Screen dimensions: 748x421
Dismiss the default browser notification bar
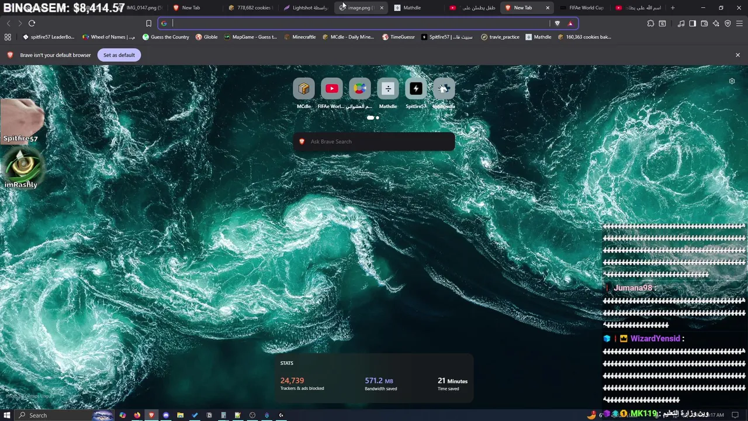(x=737, y=55)
